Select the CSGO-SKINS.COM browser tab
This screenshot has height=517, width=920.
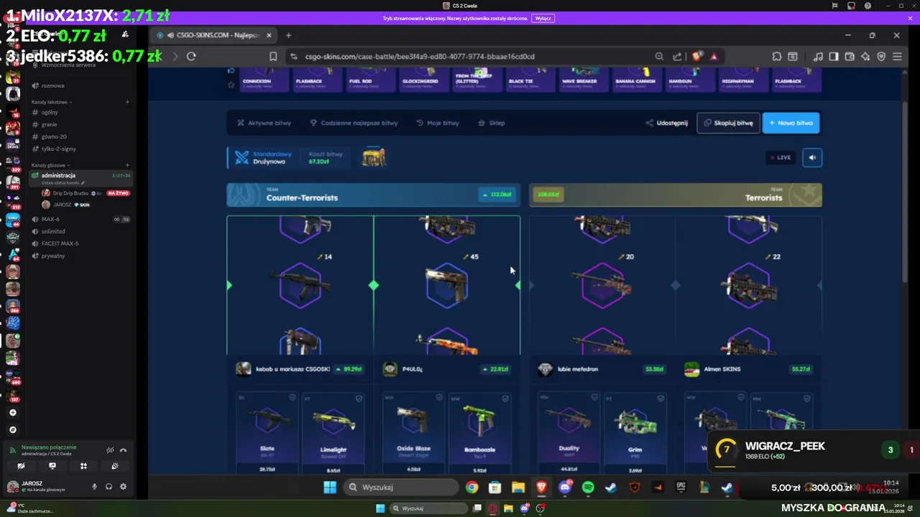click(214, 35)
